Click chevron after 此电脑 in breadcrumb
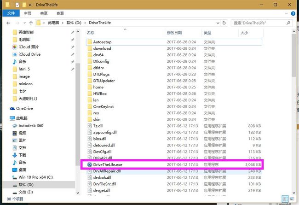Viewport: 299px width, 205px height. tap(63, 23)
